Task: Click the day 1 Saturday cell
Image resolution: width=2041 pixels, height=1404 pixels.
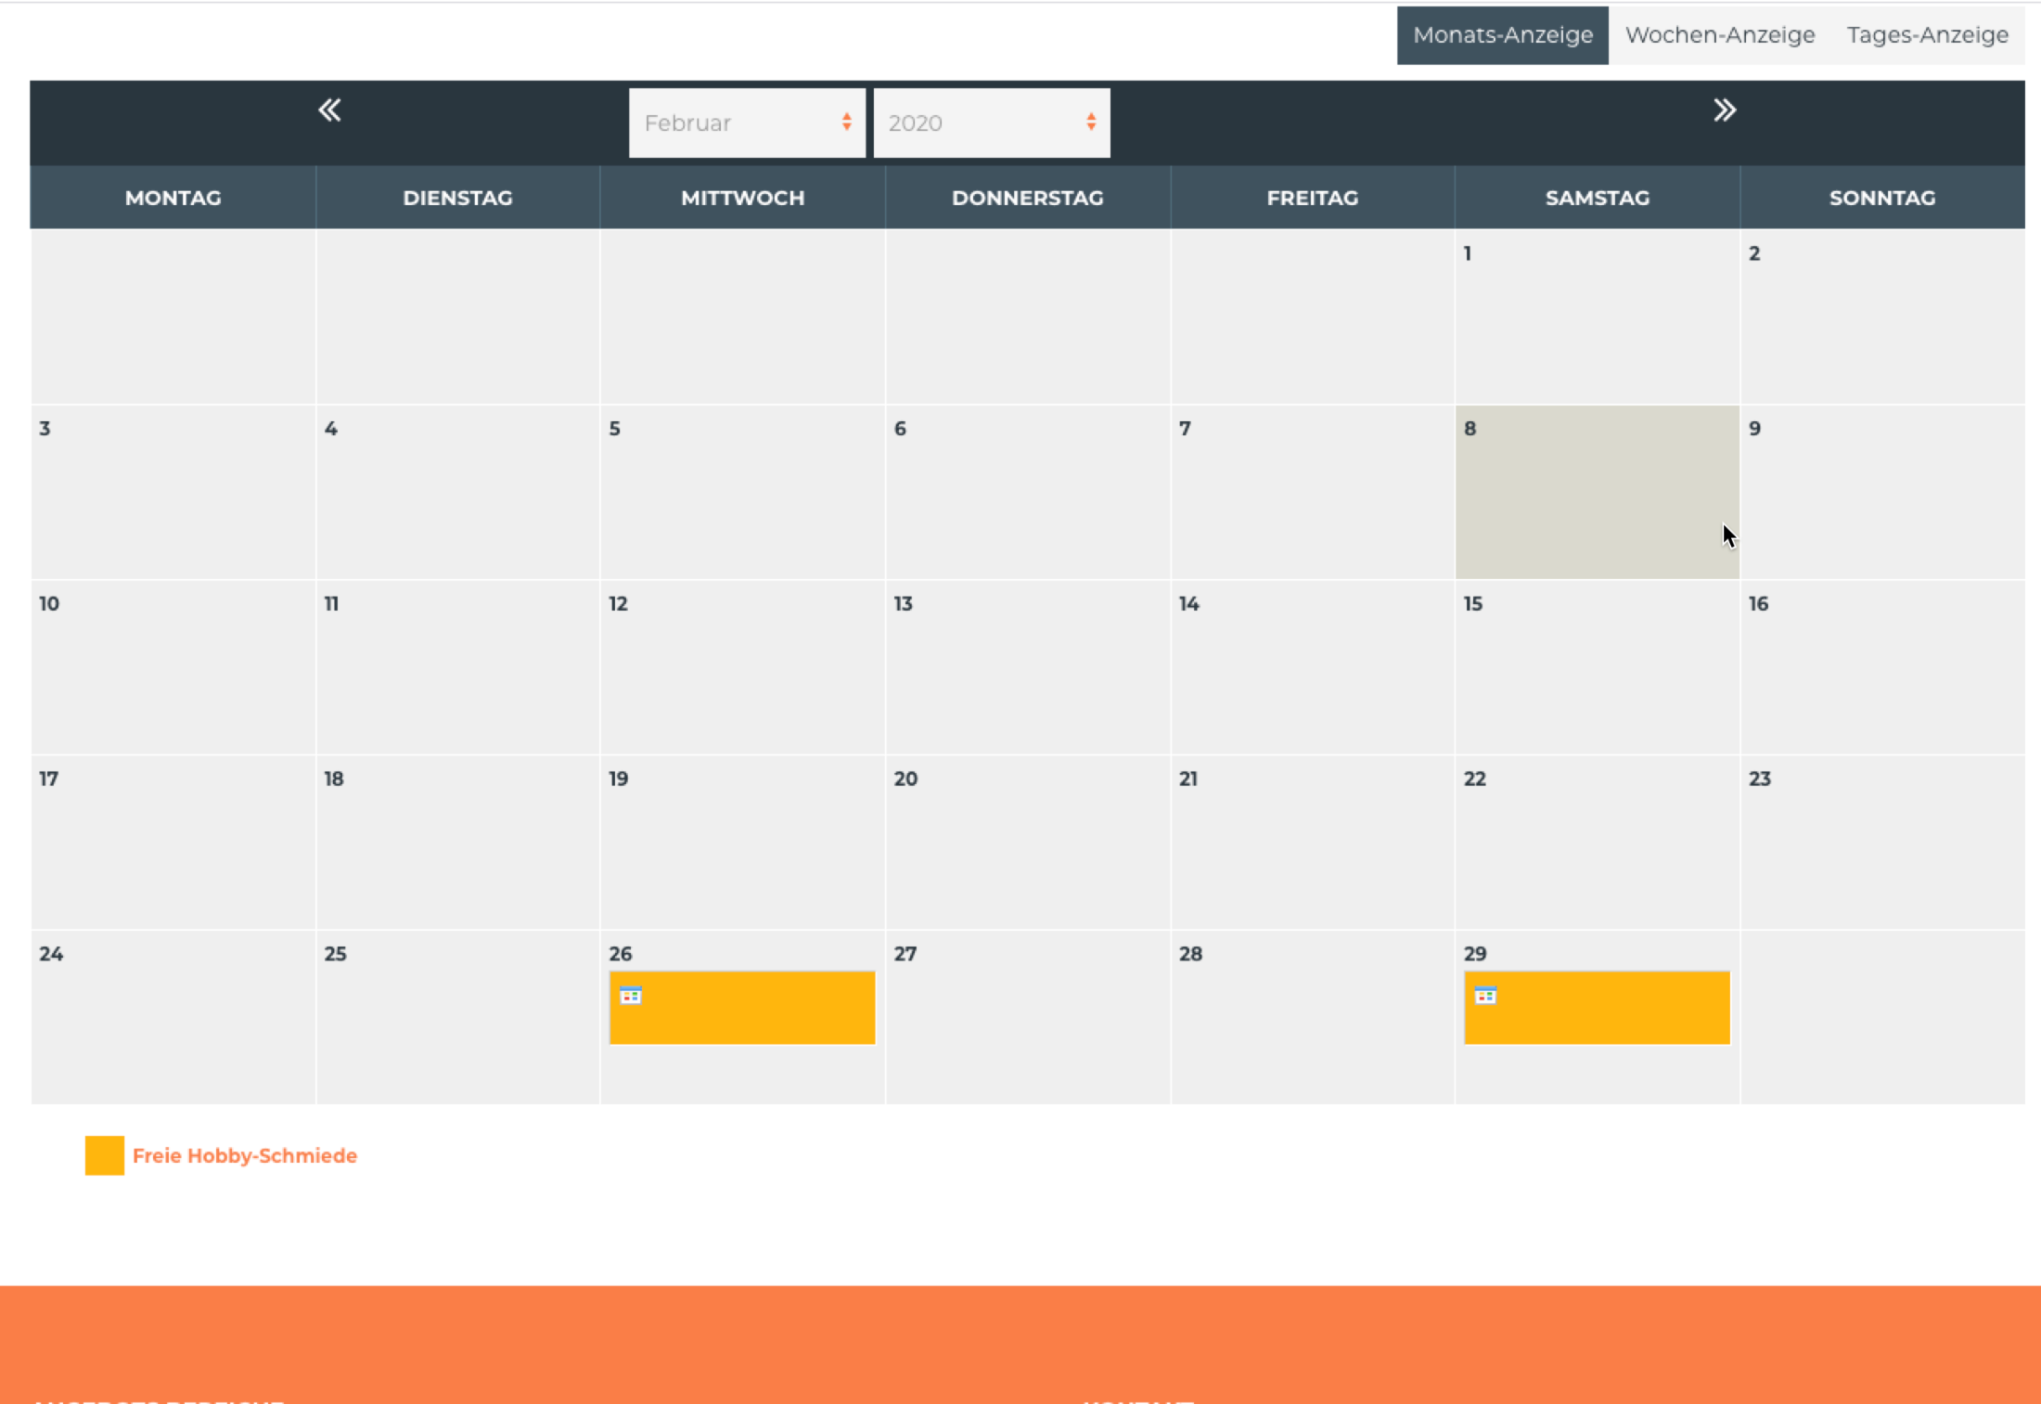Action: point(1596,317)
